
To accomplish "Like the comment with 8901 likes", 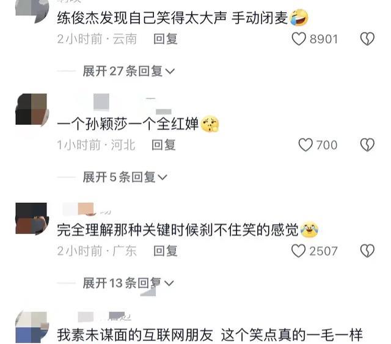I will [x=299, y=39].
